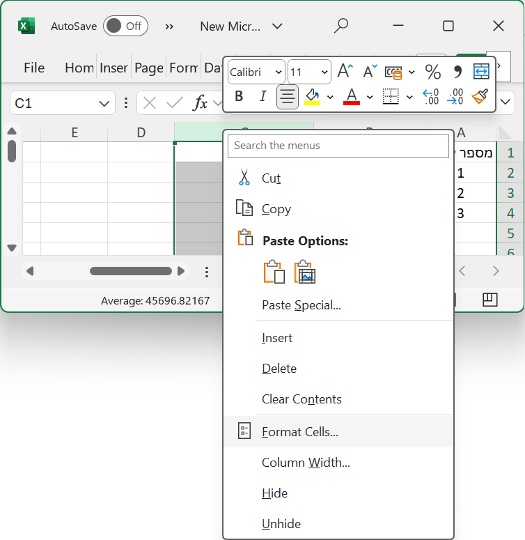Click the Decrease Font Size icon

(370, 71)
